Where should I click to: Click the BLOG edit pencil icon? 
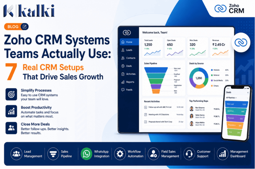24,27
